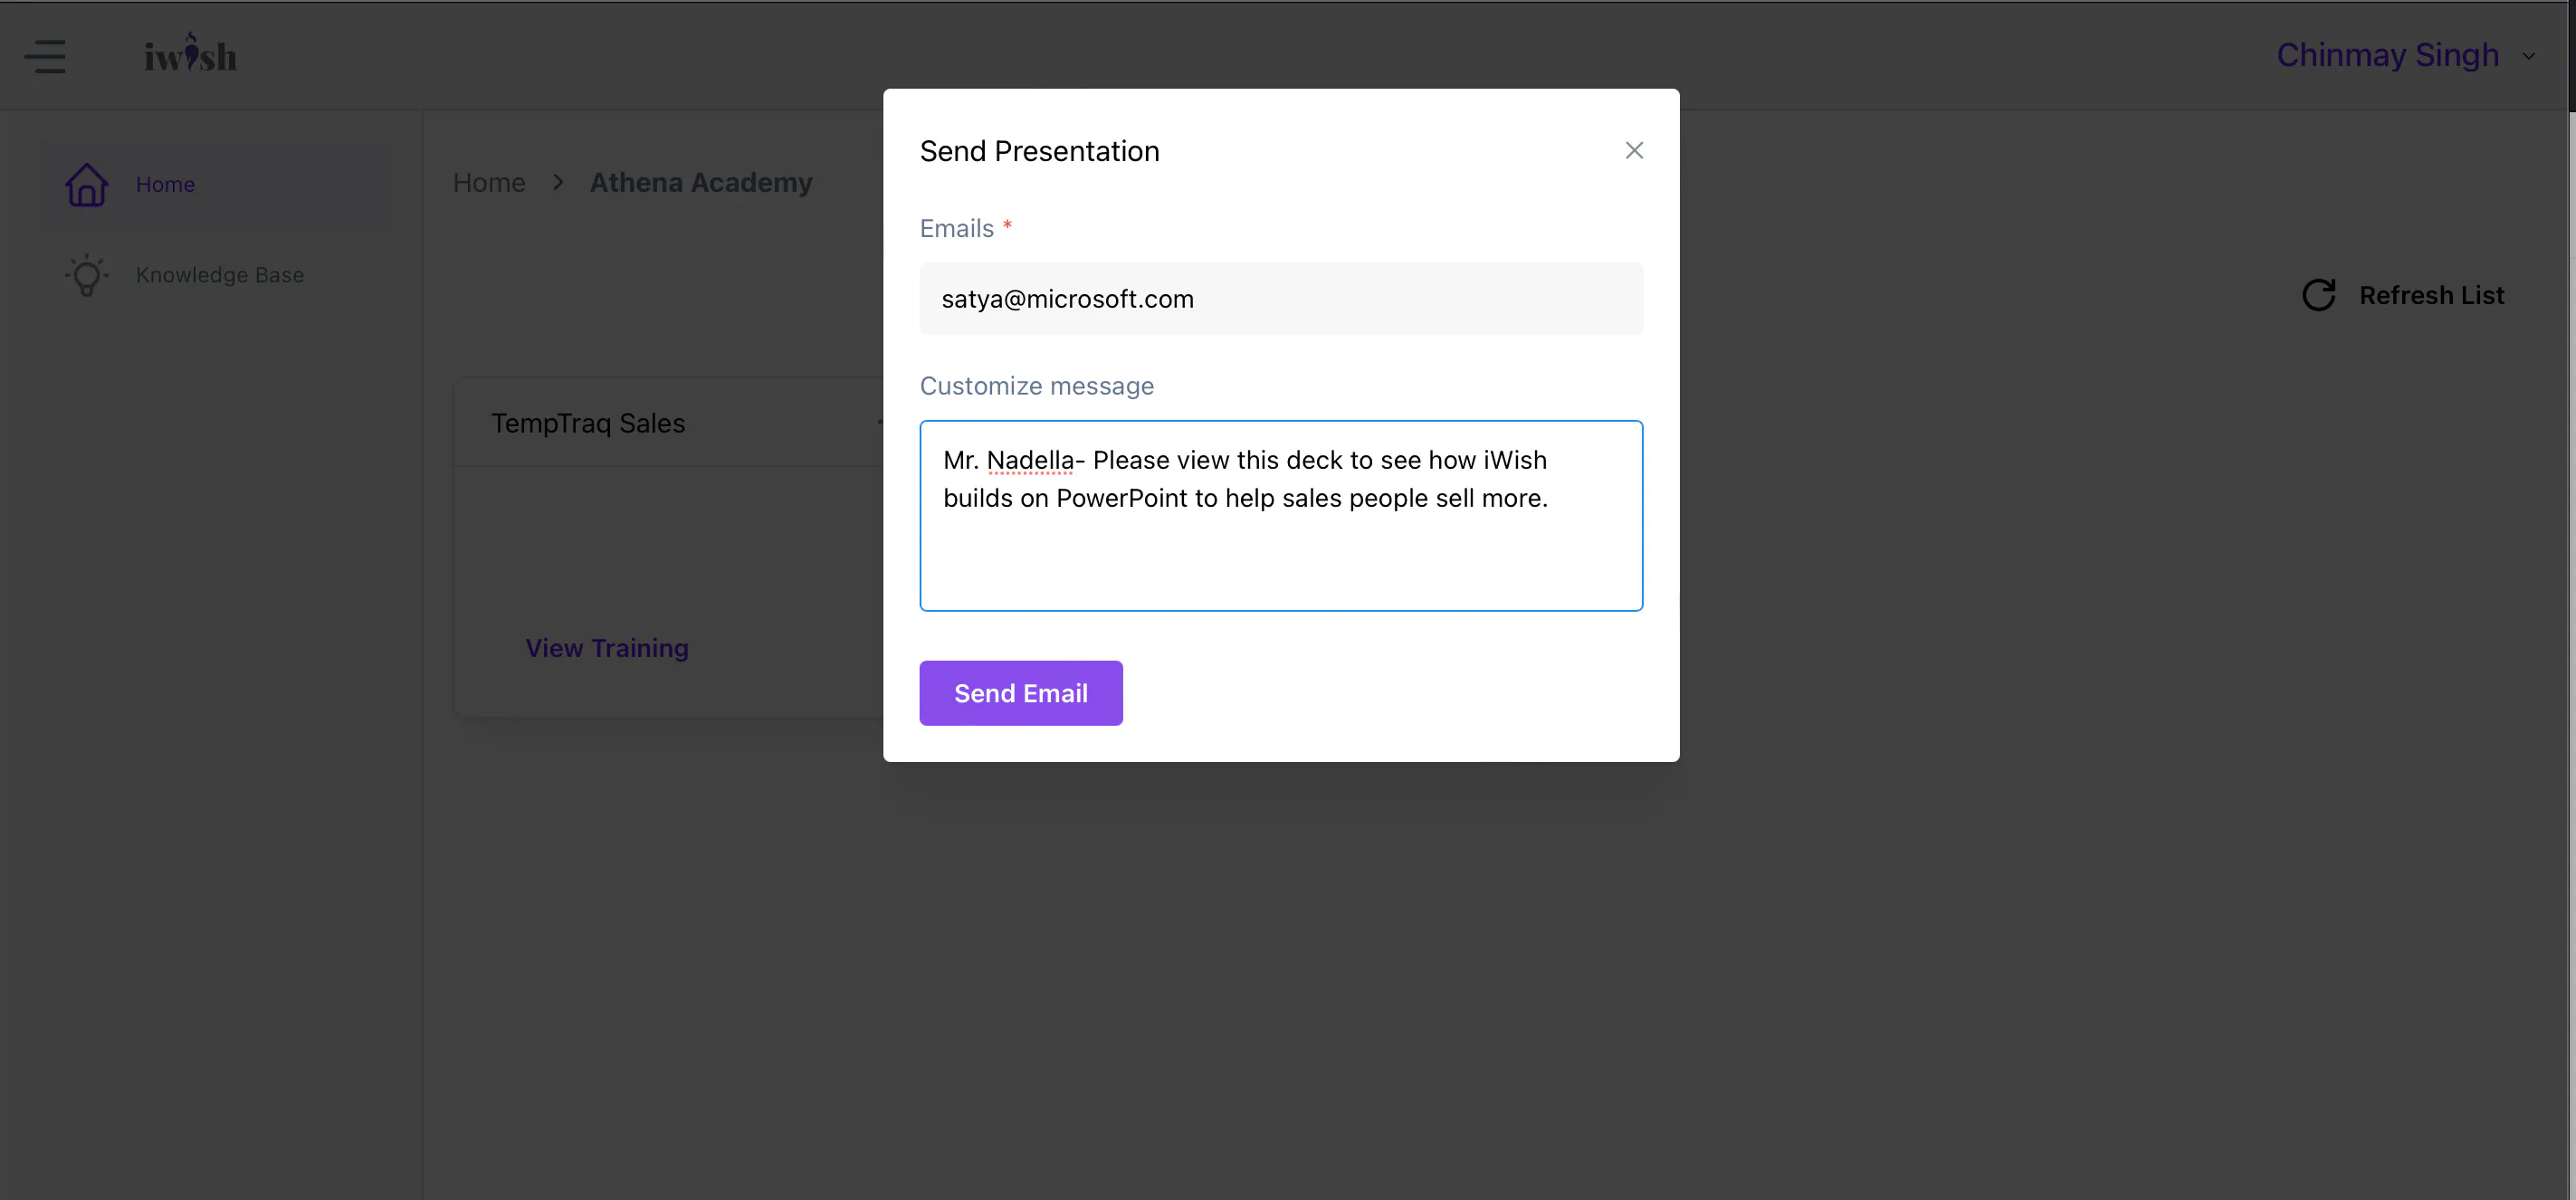The height and width of the screenshot is (1200, 2576).
Task: Expand the user account chevron arrow
Action: coord(2529,56)
